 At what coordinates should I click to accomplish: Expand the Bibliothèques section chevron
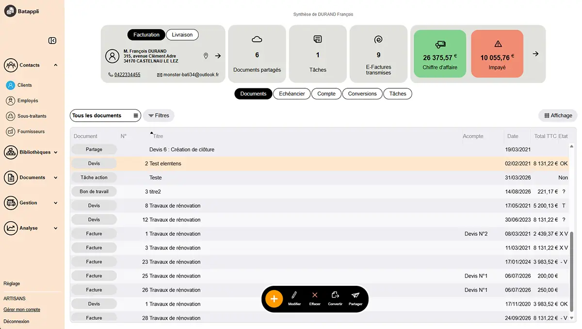click(x=56, y=152)
